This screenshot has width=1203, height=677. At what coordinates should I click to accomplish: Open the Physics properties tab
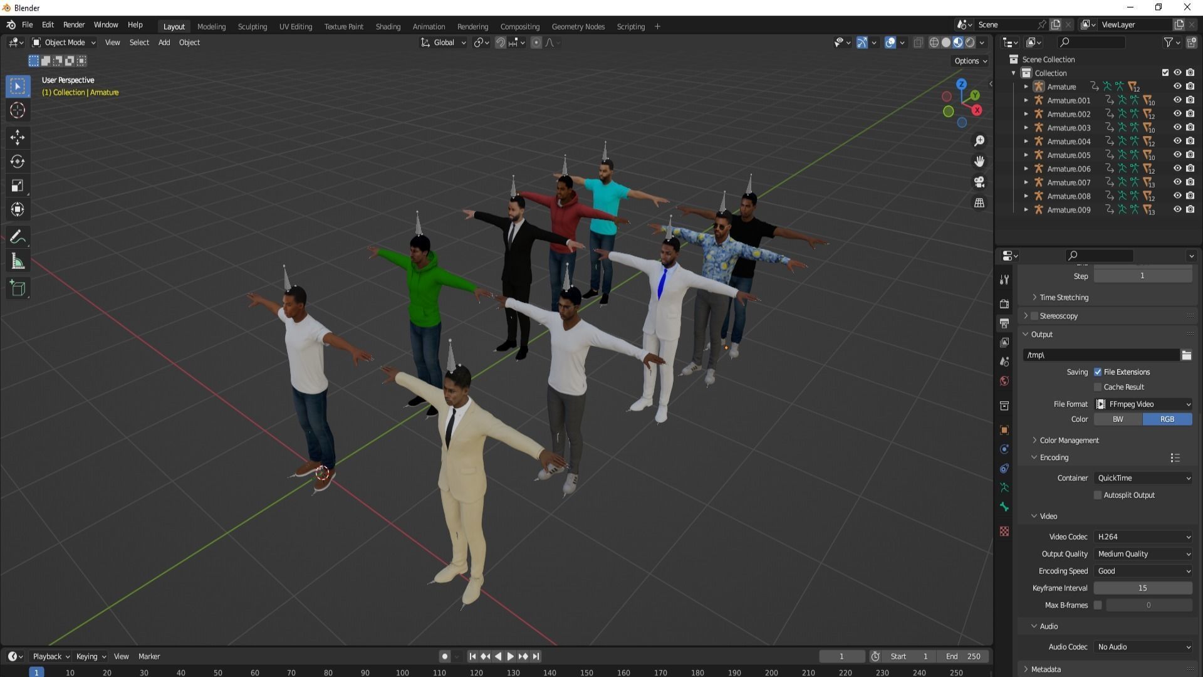[x=1004, y=449]
